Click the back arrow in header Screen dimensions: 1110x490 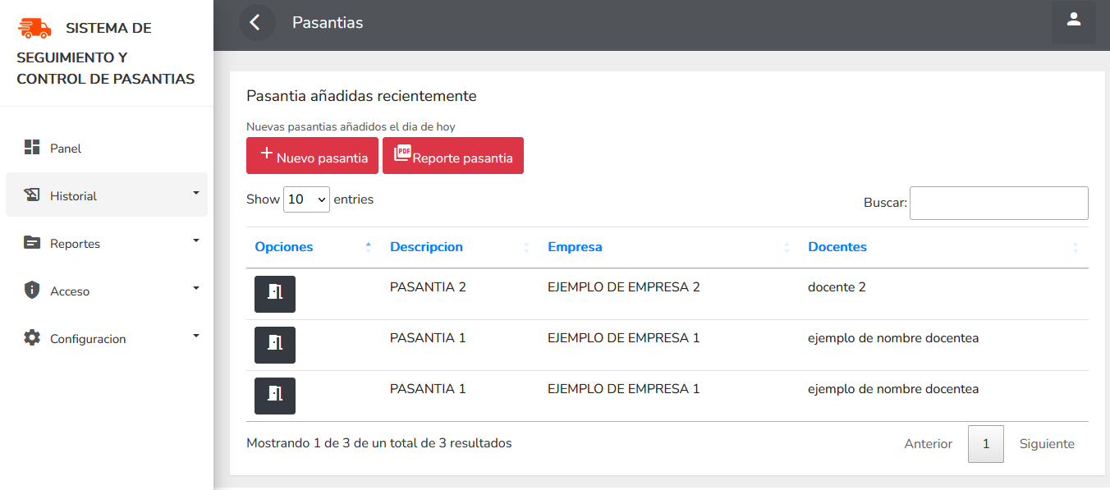tap(256, 22)
